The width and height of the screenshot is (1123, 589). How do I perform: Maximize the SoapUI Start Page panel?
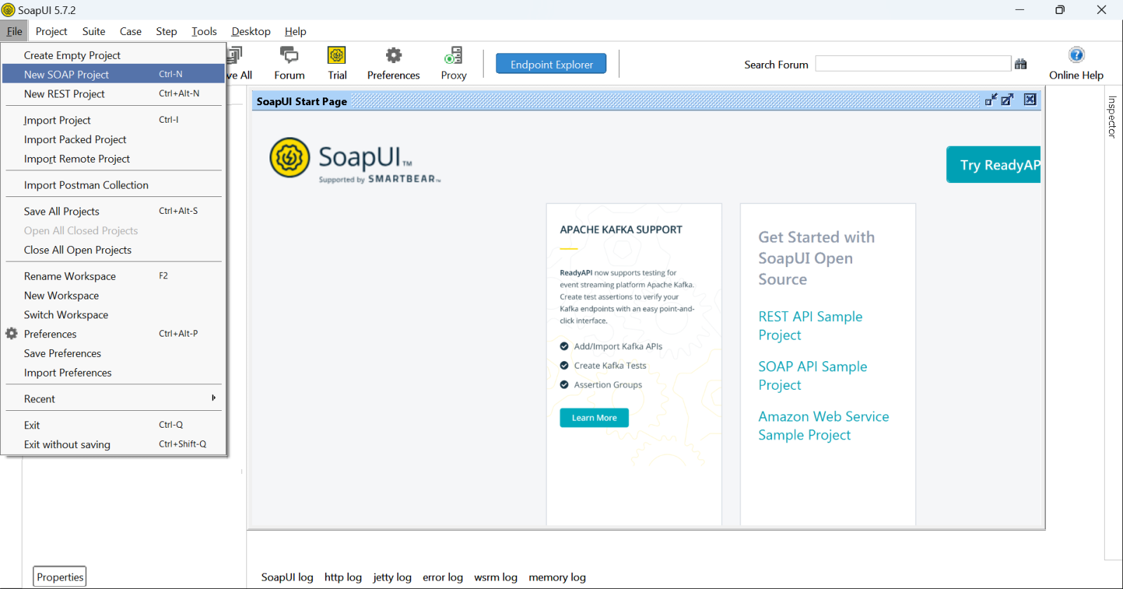[1007, 100]
